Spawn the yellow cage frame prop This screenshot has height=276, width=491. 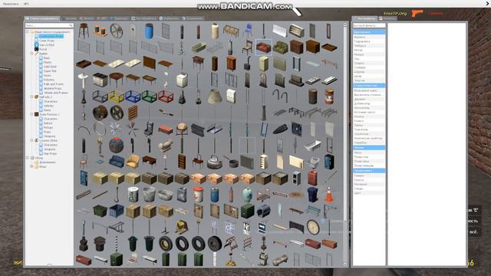[116, 97]
